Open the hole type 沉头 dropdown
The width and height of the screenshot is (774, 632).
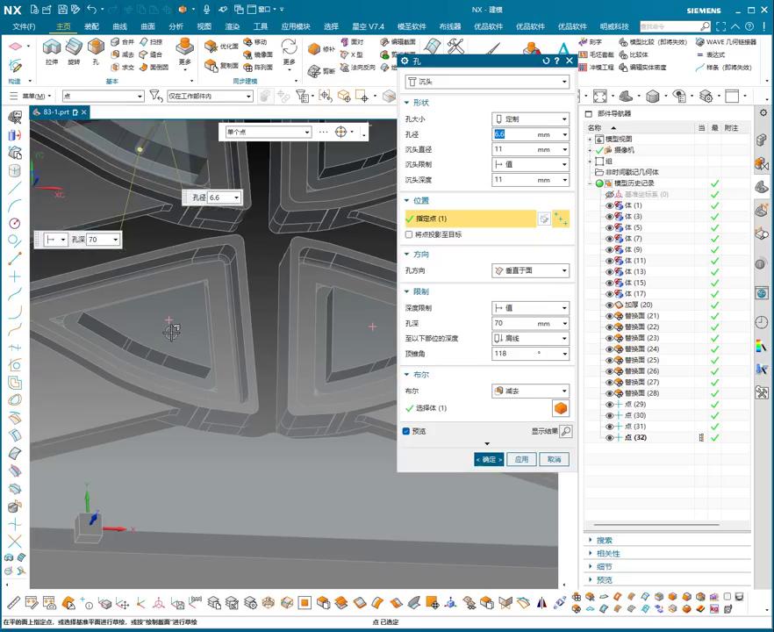tap(487, 82)
